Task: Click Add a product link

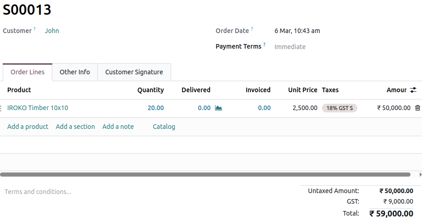Action: (28, 127)
